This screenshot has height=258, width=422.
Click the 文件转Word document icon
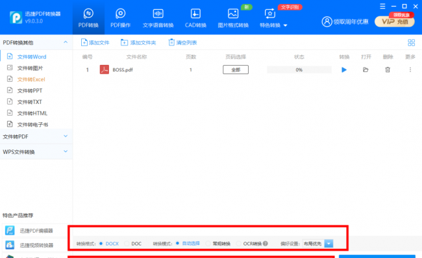[10, 57]
